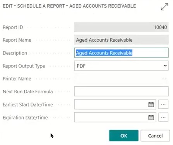Cancel the report scheduling dialog
The image size is (173, 145).
[155, 136]
